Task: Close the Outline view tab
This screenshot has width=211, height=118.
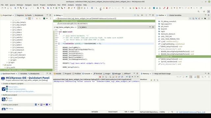Action: pos(165,15)
